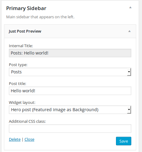Click the Main sidebar description text

coord(40,17)
